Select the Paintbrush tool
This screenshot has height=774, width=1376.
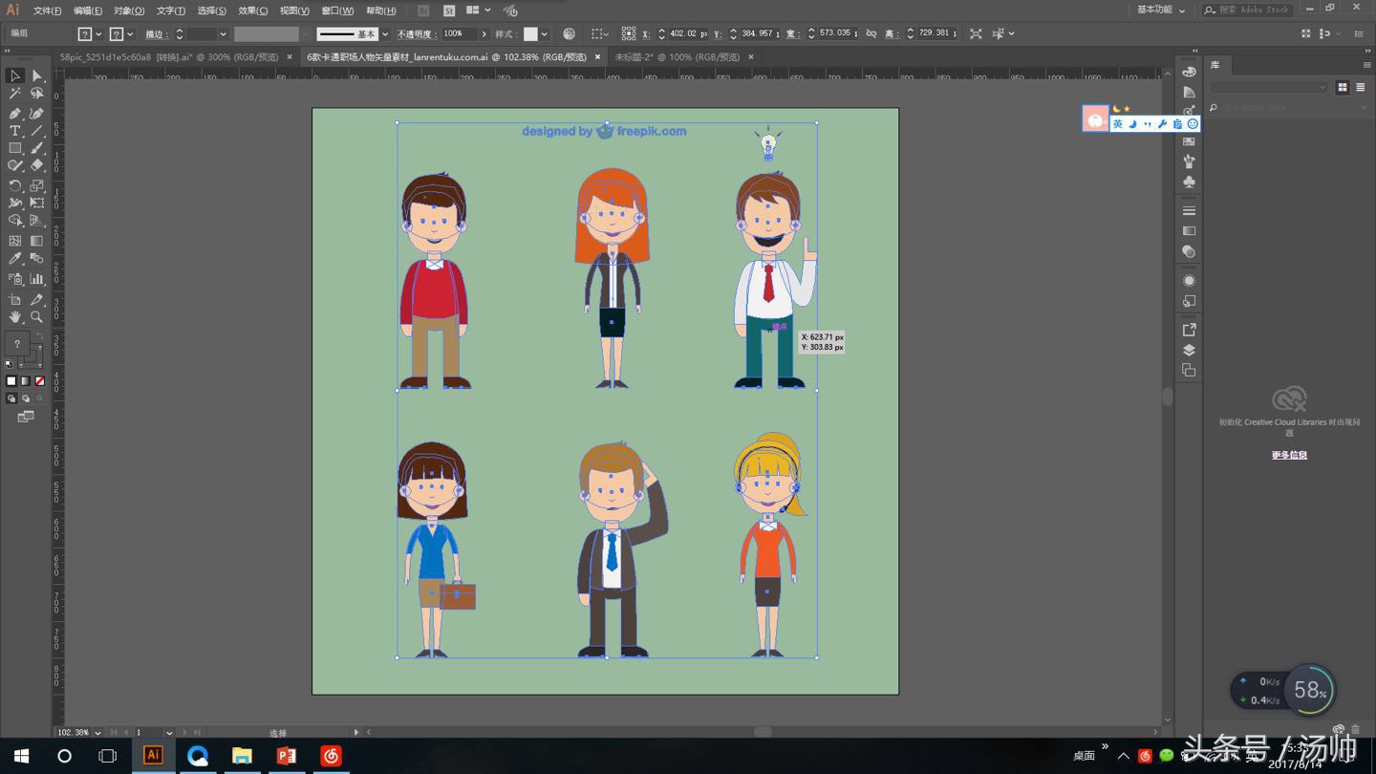[37, 148]
